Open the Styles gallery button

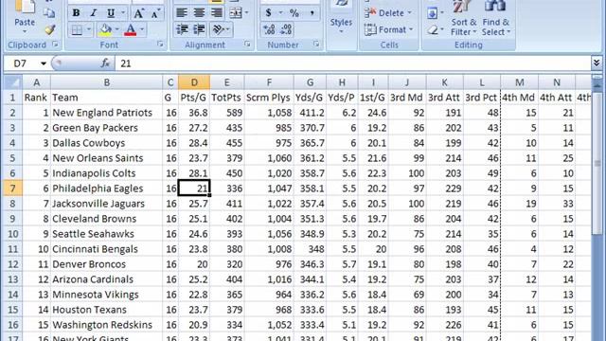(x=341, y=18)
